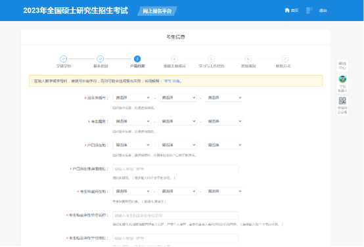Viewport: 364px width, 247px height.
Task: Click the home icon in the header
Action: click(x=287, y=11)
